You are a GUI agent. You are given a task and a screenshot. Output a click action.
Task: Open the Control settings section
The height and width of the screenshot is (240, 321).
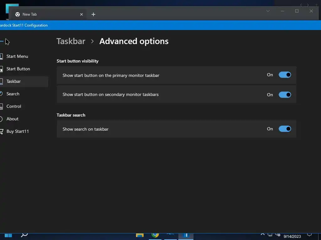pyautogui.click(x=13, y=106)
